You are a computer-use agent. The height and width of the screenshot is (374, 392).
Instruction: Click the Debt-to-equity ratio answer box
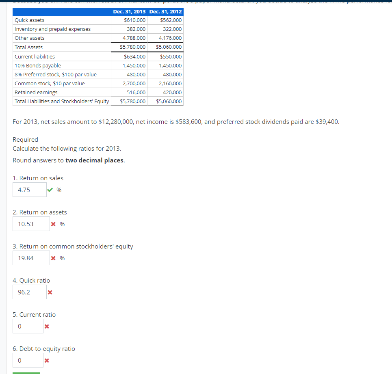coord(28,360)
